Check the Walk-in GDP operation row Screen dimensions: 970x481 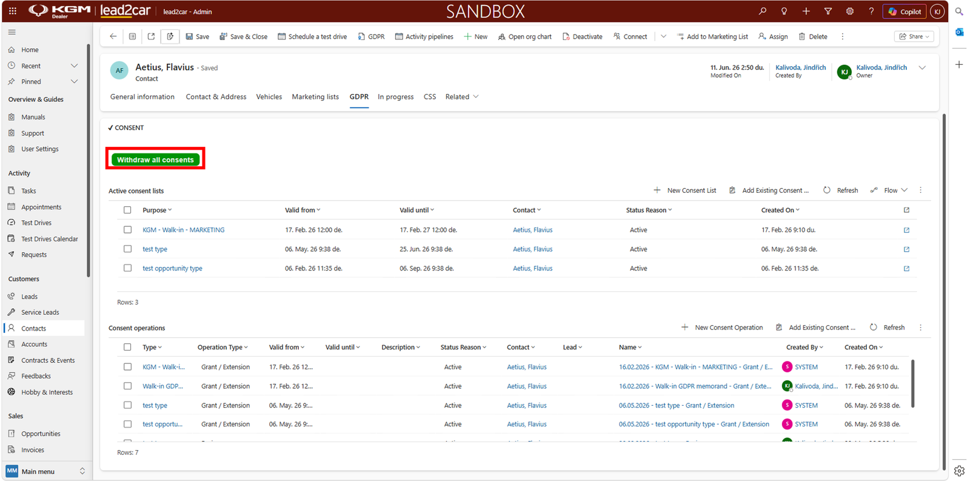tap(127, 386)
